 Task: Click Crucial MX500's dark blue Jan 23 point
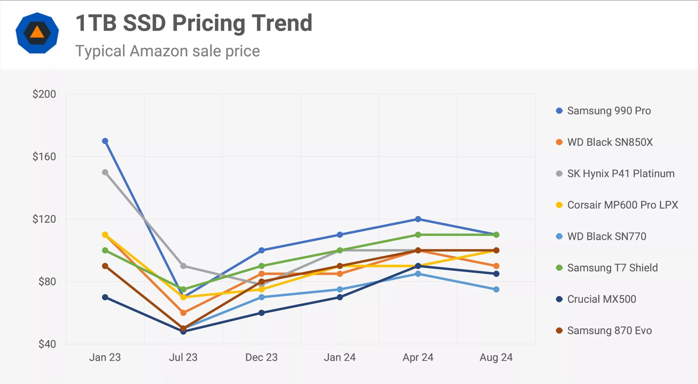105,297
